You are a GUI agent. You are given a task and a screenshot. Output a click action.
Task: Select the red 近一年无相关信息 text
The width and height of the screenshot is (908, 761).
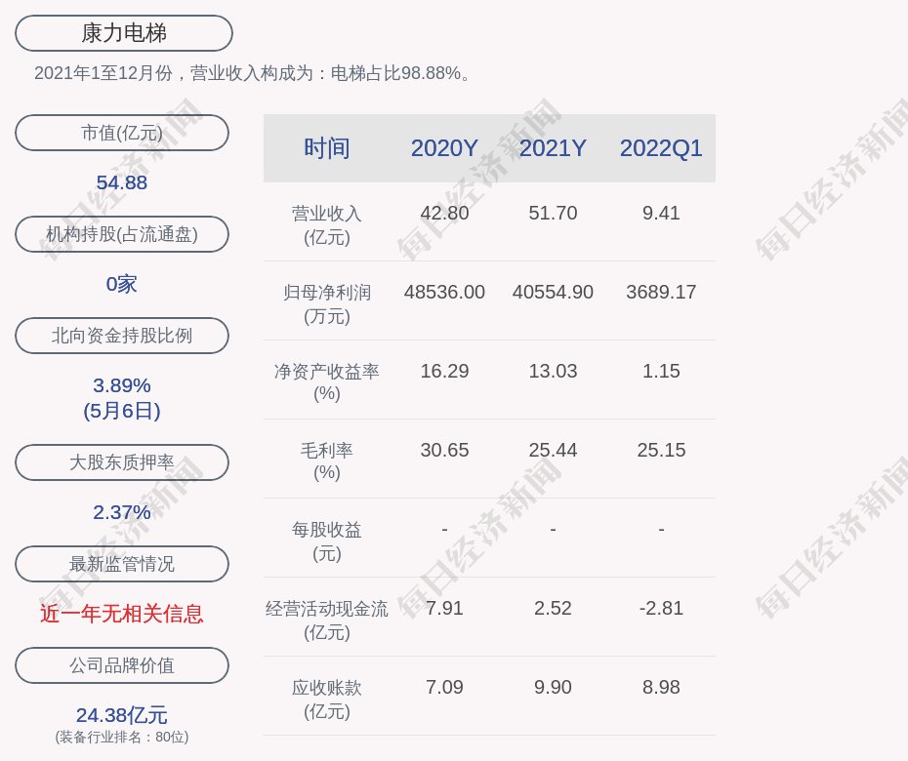click(122, 614)
